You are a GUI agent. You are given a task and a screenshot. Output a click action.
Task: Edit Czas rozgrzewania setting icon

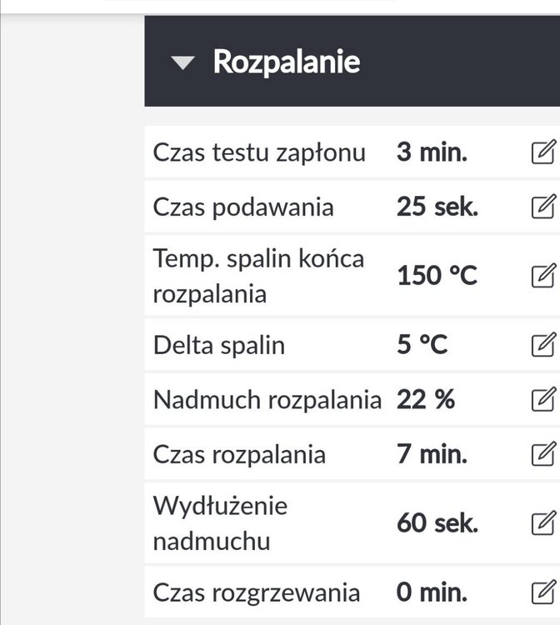542,592
